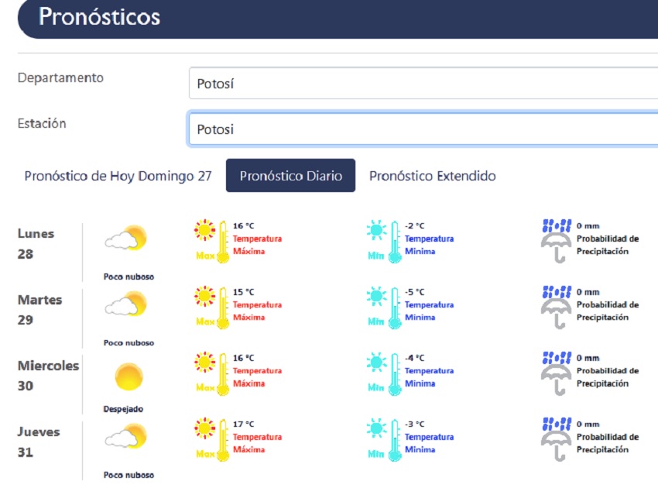Click Tuesday's partly cloudy weather icon
This screenshot has height=488, width=658.
[126, 304]
